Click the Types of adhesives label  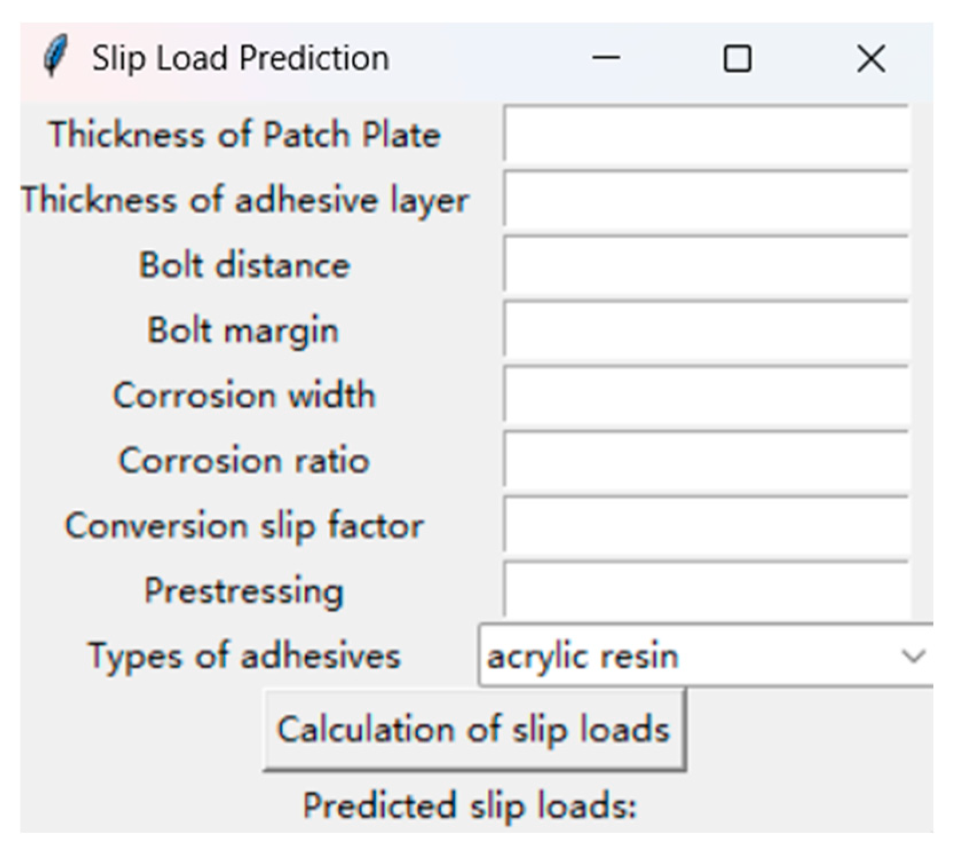click(244, 656)
